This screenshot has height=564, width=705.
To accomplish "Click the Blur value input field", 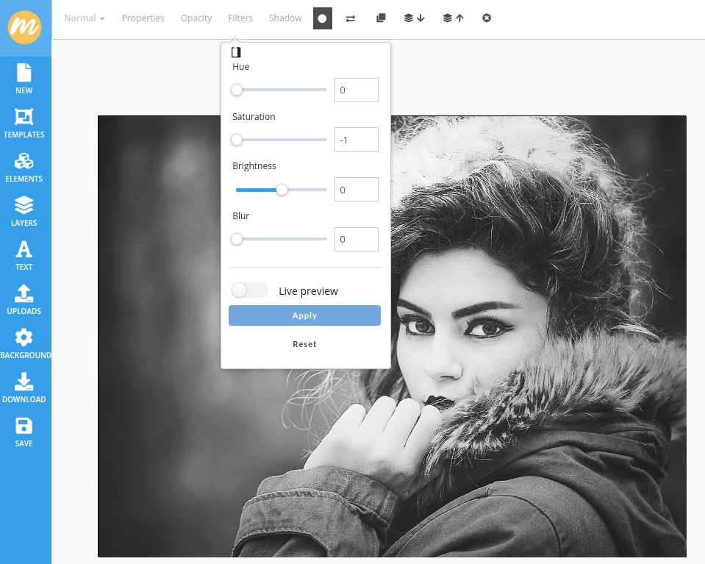I will click(x=356, y=239).
